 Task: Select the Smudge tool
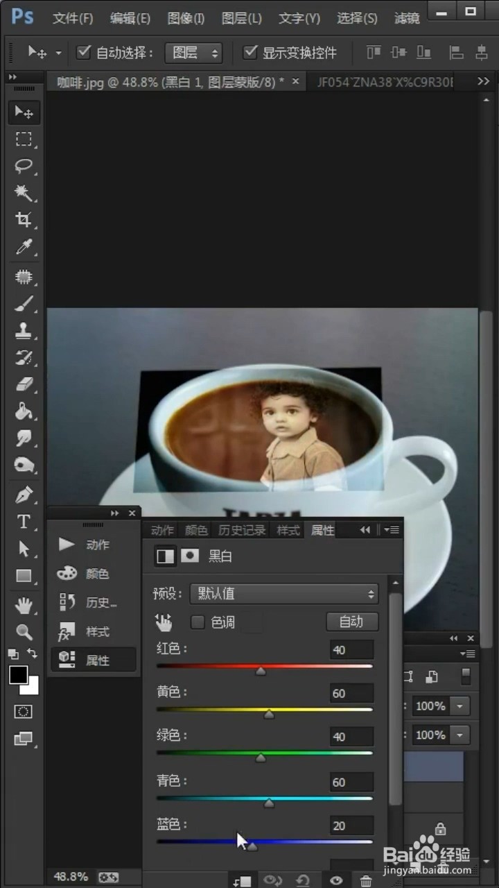24,438
